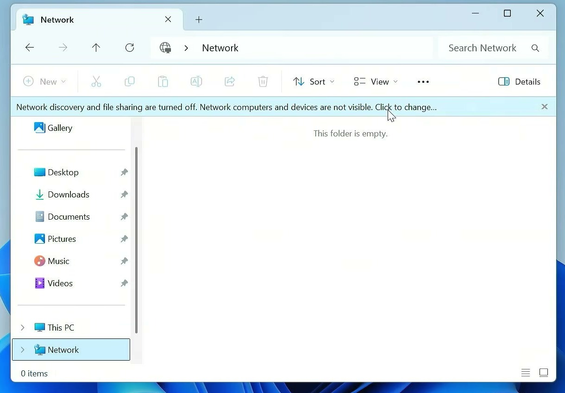The height and width of the screenshot is (393, 565).
Task: Click Network in the address bar path
Action: [220, 48]
